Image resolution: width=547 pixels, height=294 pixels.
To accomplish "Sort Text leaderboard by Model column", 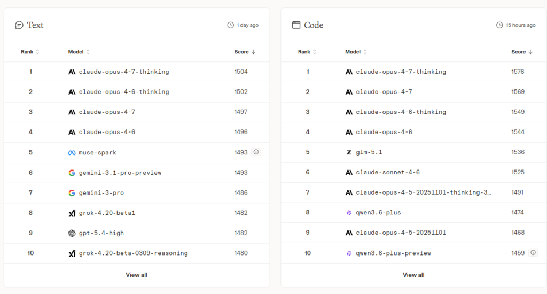I will coord(79,52).
